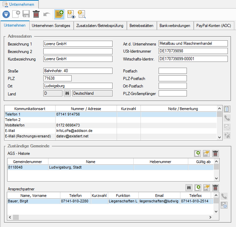Viewport: 236px width, 227px height.
Task: Save with the floppy disk icon
Action: [26, 14]
